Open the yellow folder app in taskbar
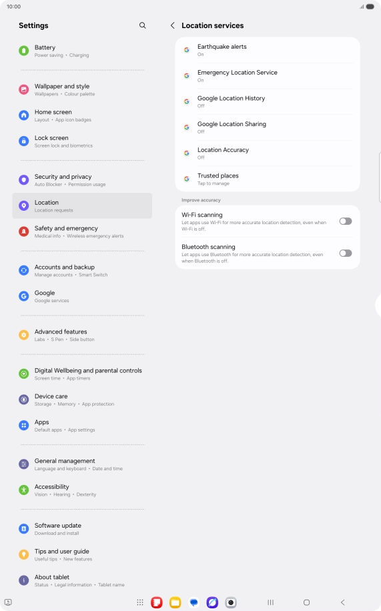 click(x=175, y=602)
